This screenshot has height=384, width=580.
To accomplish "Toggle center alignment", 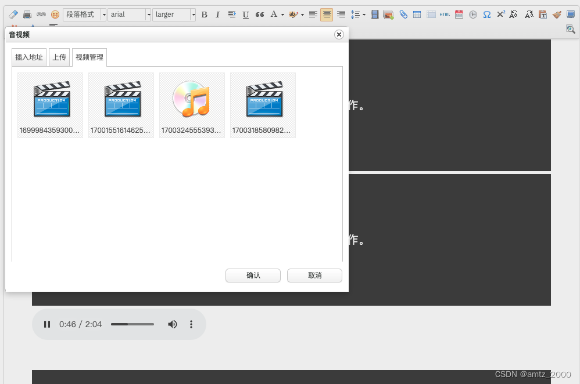I will click(327, 15).
